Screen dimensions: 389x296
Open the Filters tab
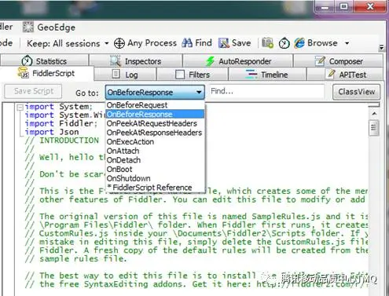193,75
